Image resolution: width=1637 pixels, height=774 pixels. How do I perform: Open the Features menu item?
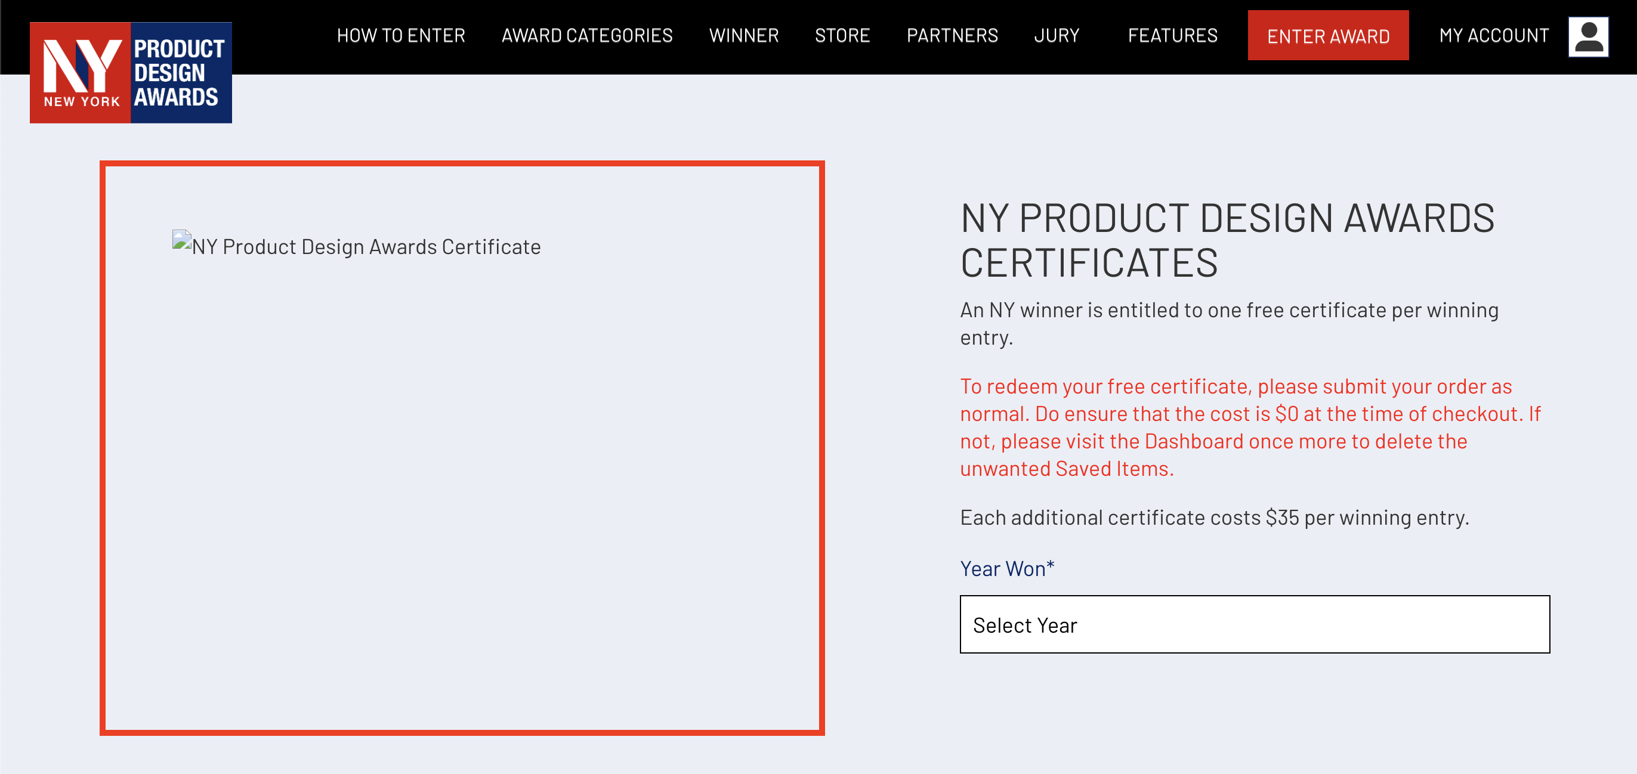point(1172,36)
